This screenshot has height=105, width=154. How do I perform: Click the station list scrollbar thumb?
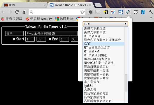pyautogui.click(x=126, y=83)
